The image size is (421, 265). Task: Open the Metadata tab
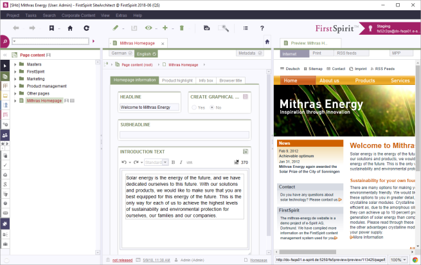tap(249, 53)
